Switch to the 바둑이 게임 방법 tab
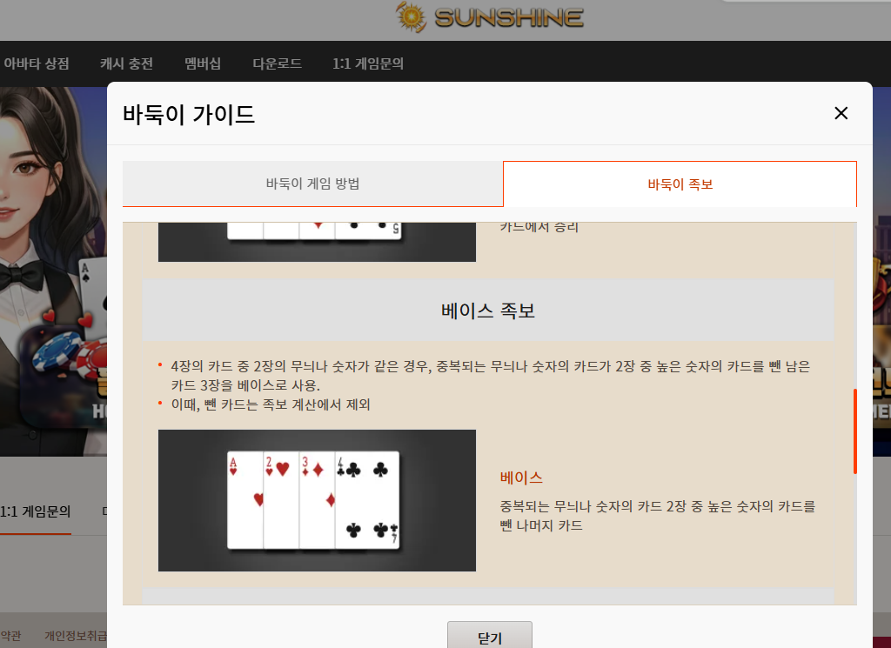Viewport: 891px width, 648px height. pos(312,184)
